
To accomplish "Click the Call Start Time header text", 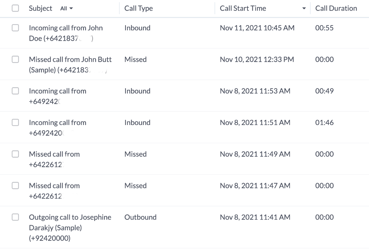I will tap(243, 9).
